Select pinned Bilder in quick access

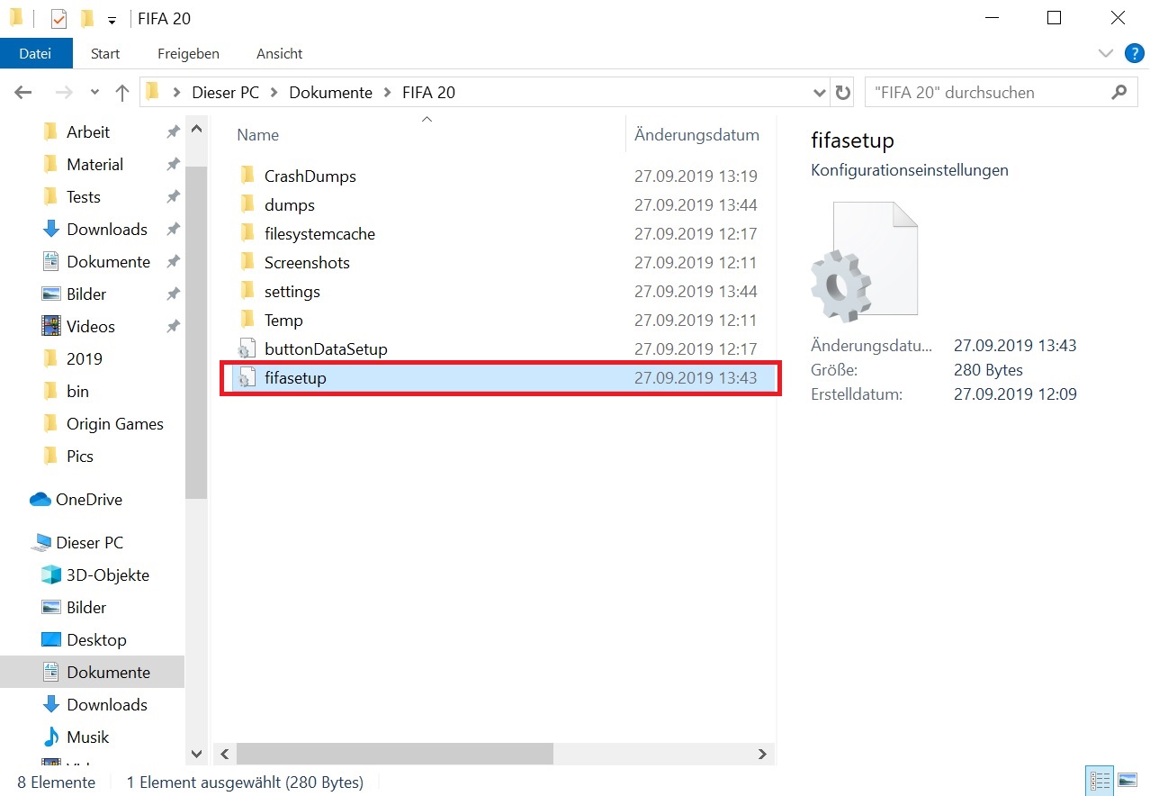(x=86, y=294)
